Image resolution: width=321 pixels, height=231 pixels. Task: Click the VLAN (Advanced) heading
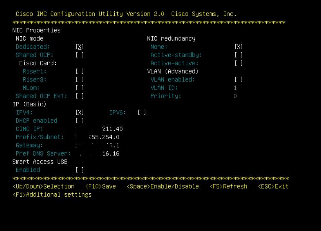click(173, 71)
